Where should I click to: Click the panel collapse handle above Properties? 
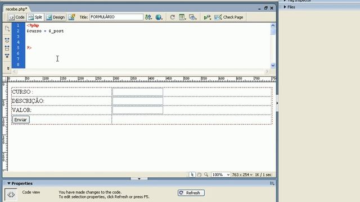click(139, 178)
